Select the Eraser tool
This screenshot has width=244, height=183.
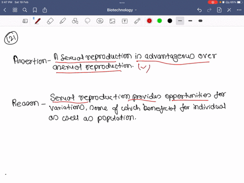click(50, 21)
